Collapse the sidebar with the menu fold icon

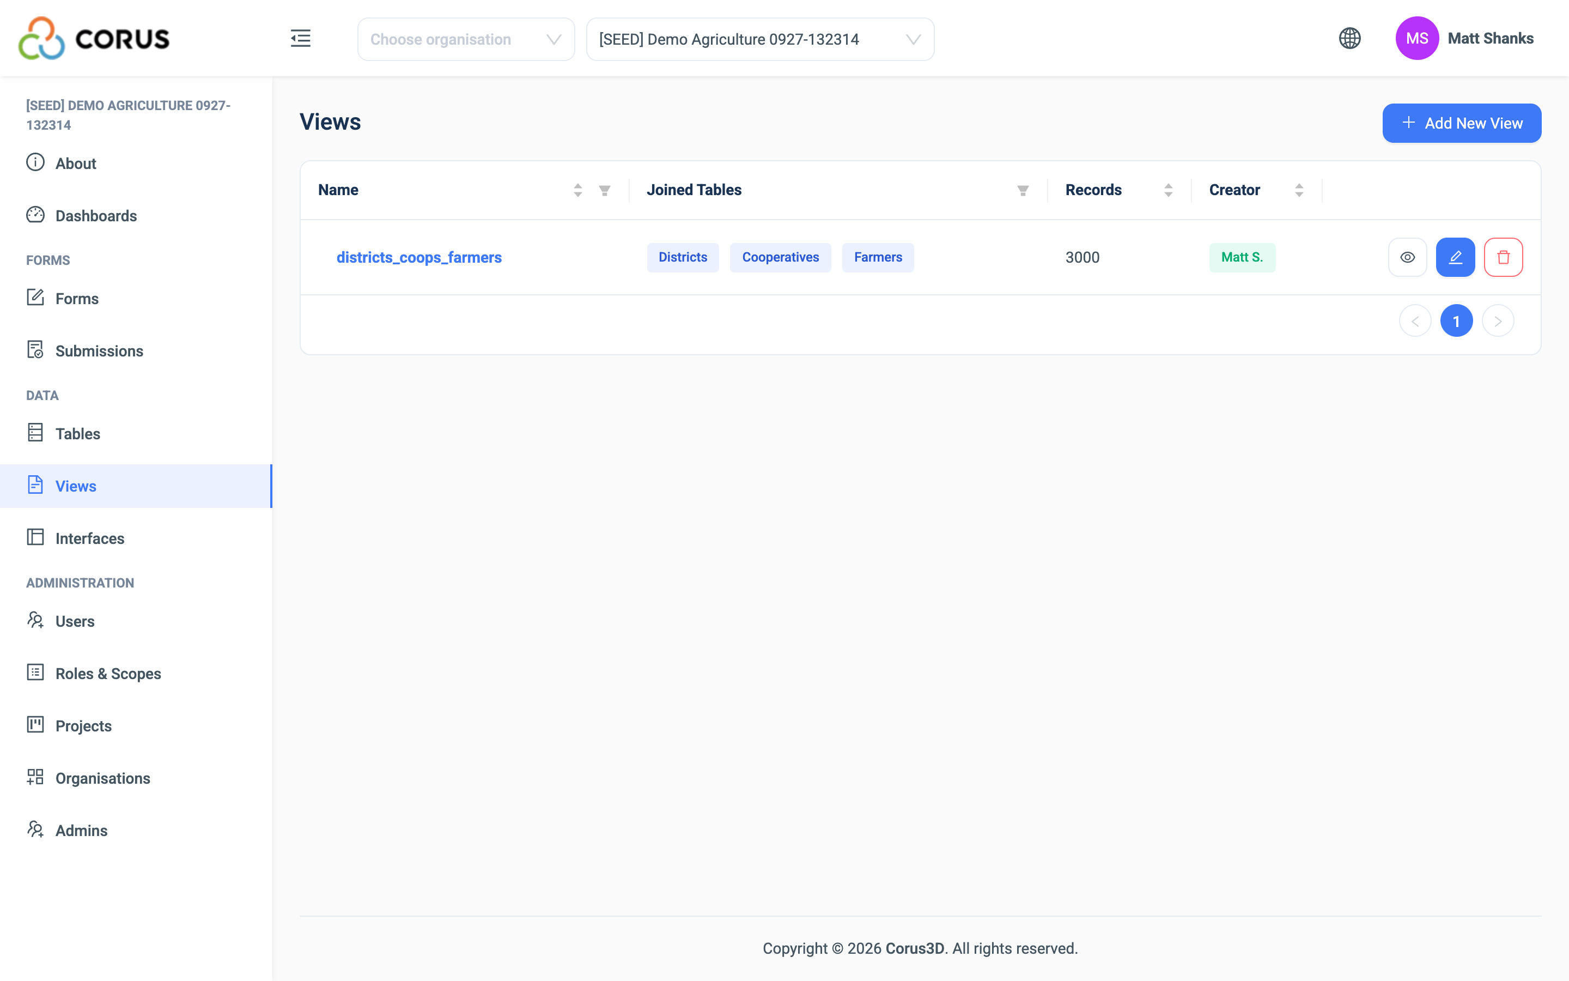[x=300, y=39]
